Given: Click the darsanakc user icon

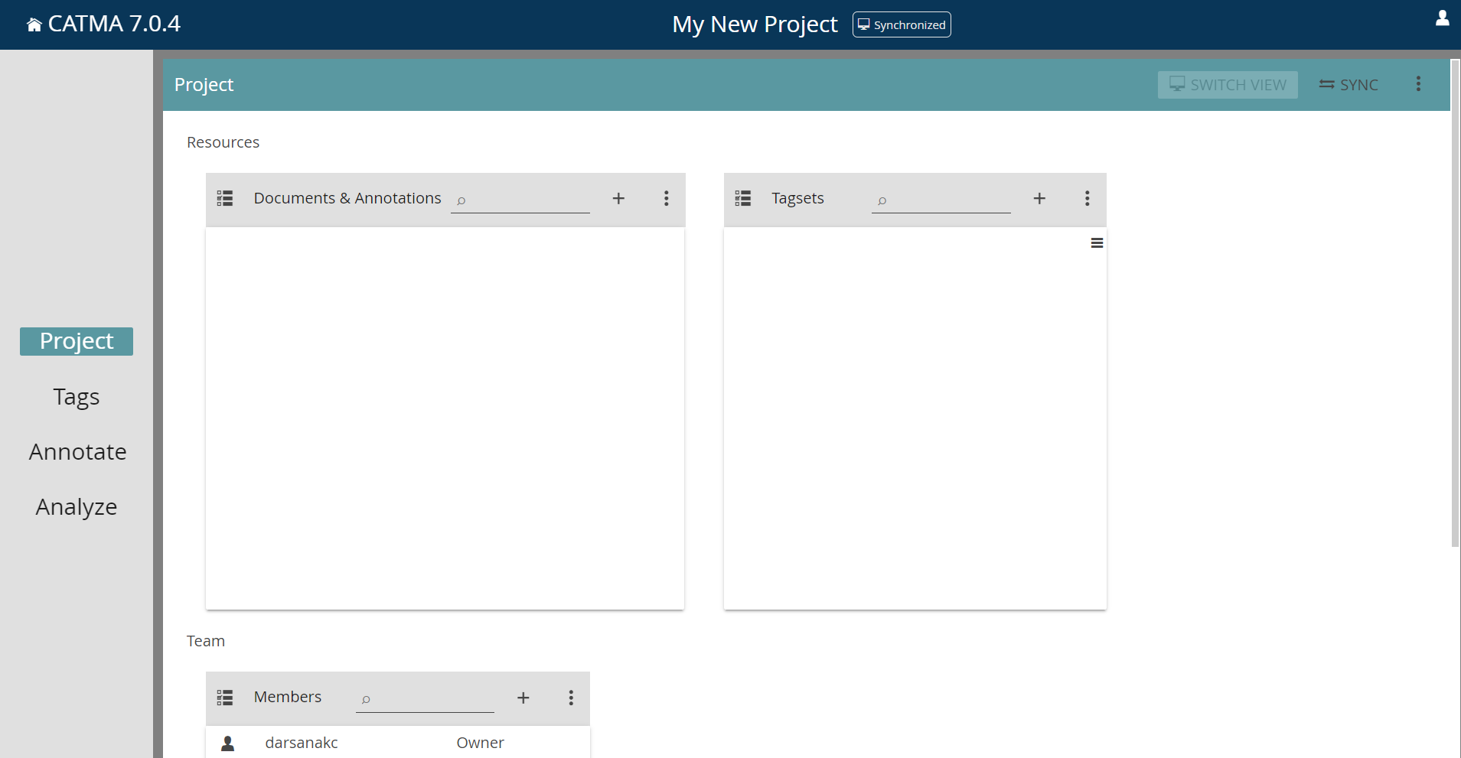Looking at the screenshot, I should (x=227, y=743).
